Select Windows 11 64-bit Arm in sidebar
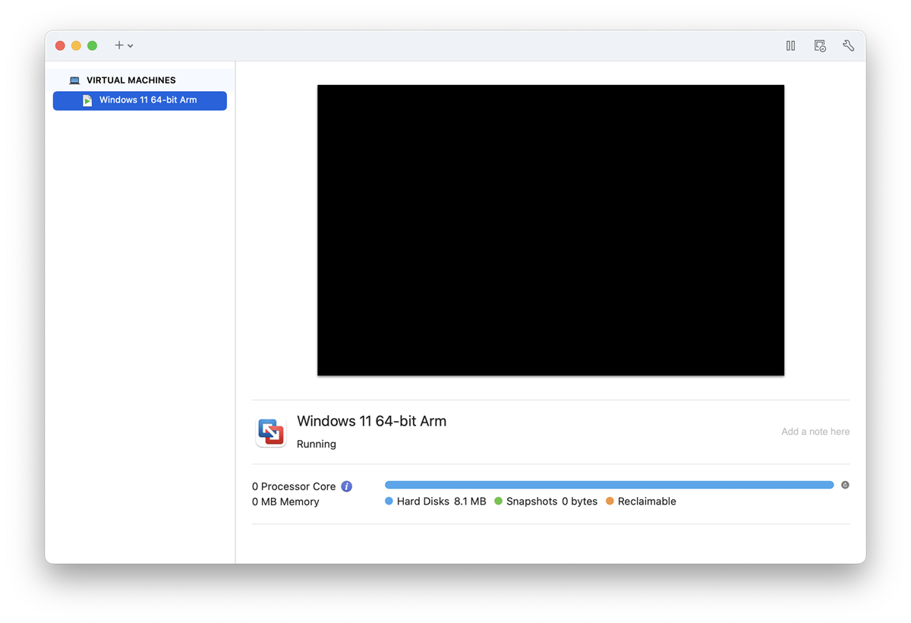Image resolution: width=911 pixels, height=623 pixels. [x=140, y=100]
